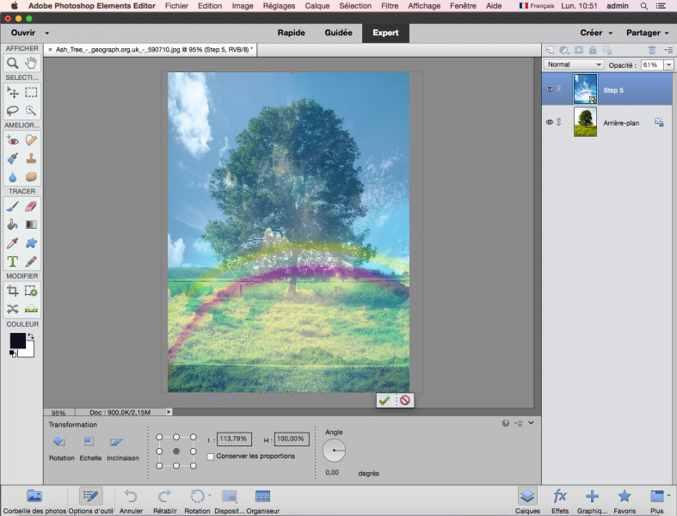
Task: Select the Recompose tool
Action: click(x=31, y=291)
